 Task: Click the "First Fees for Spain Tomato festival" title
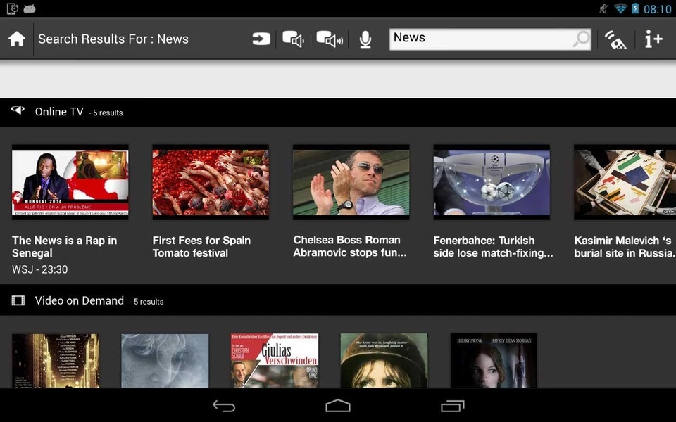[202, 247]
